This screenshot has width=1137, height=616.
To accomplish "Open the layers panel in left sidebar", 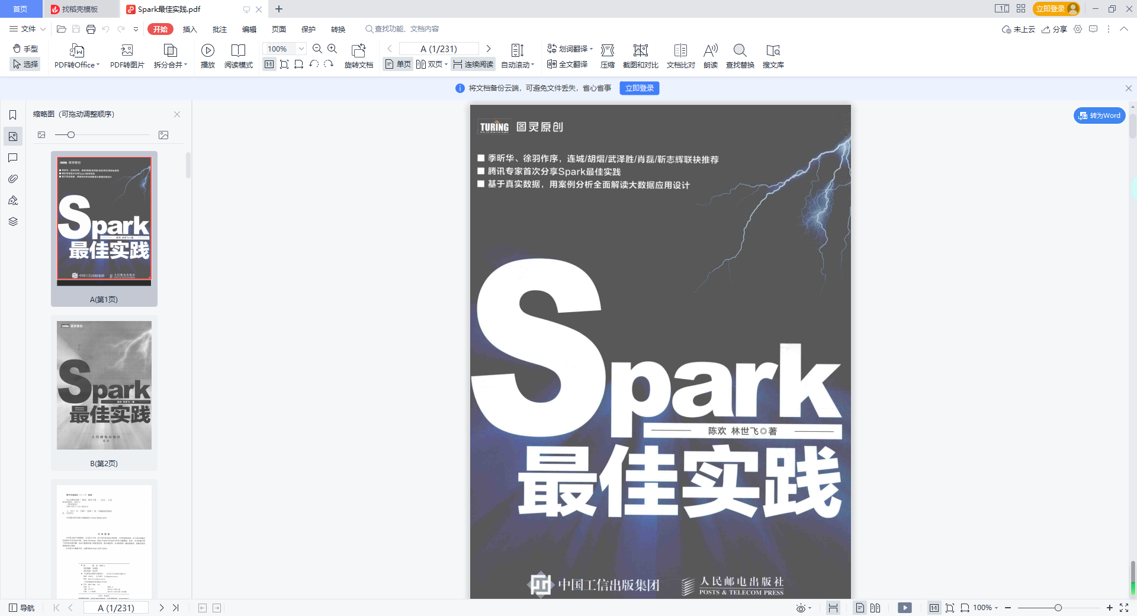I will click(x=13, y=222).
